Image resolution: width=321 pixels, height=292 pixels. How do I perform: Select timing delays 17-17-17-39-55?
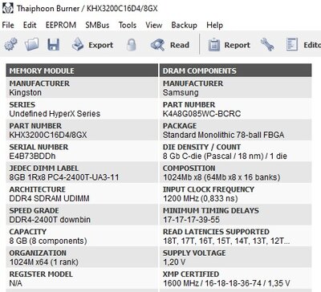pos(191,220)
